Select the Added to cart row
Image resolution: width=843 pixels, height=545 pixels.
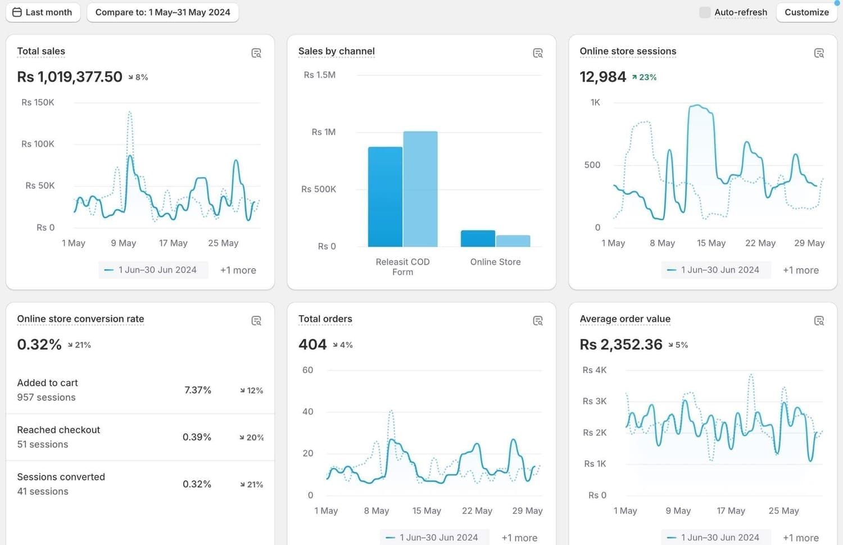click(x=140, y=390)
